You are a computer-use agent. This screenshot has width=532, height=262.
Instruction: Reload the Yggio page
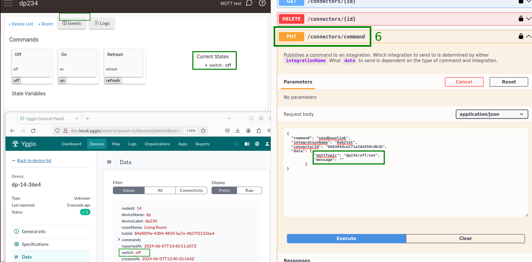click(33, 131)
